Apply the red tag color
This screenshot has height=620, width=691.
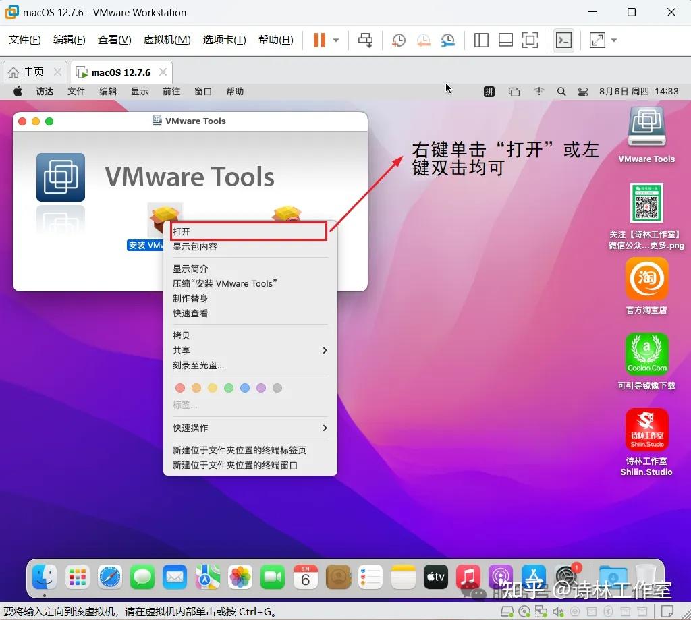click(179, 388)
